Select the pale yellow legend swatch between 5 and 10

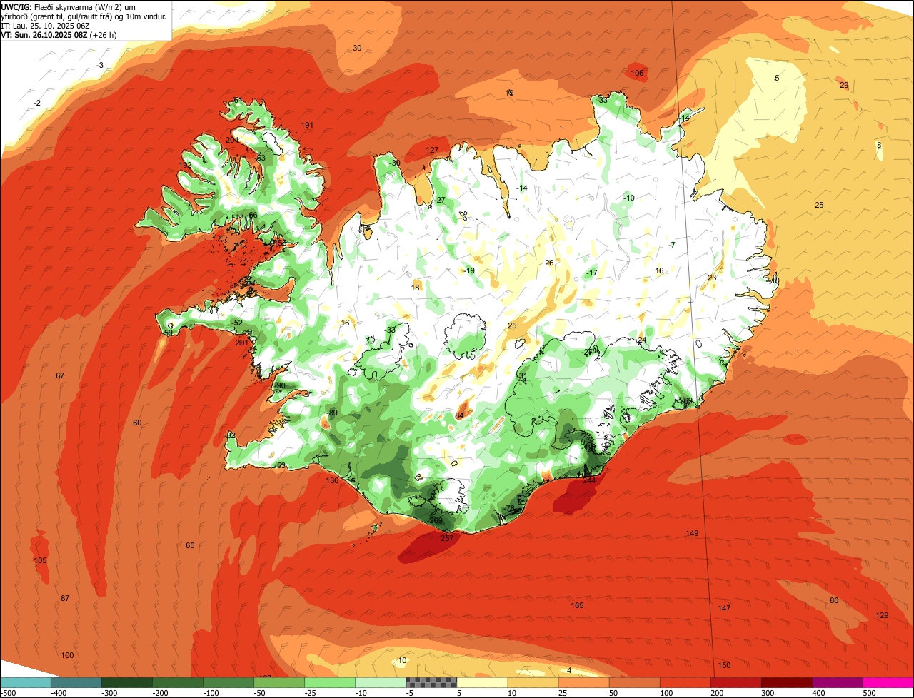click(482, 683)
